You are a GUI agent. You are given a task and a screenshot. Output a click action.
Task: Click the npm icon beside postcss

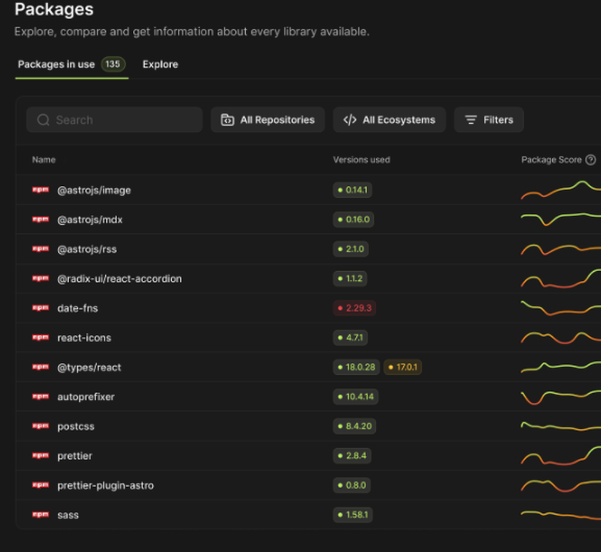tap(41, 426)
